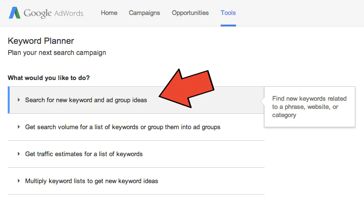
Task: Expand the 'Get traffic estimates' disclosure triangle
Action: (19, 154)
